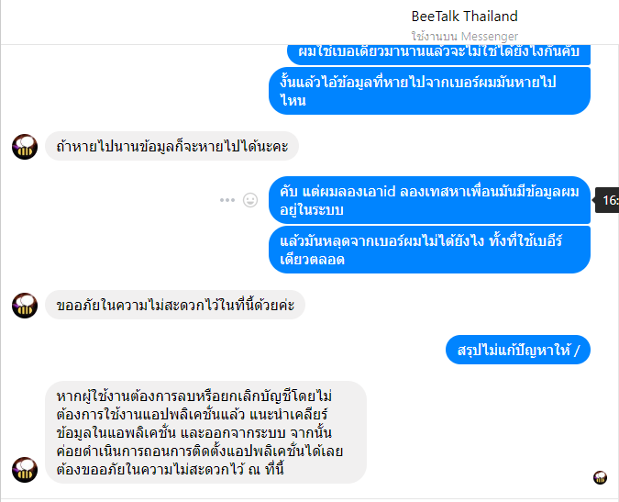The height and width of the screenshot is (502, 619).
Task: Click BeeTalk avatar beside ถ้าหายไปนาน message
Action: pyautogui.click(x=25, y=147)
